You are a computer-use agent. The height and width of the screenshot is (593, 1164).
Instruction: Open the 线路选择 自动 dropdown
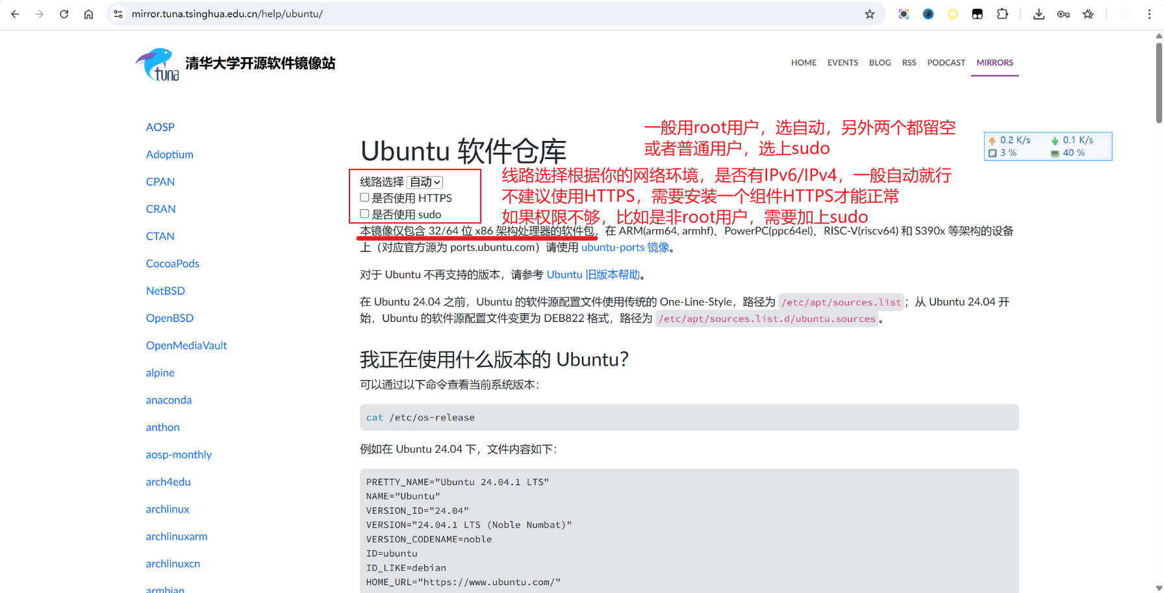[x=425, y=182]
